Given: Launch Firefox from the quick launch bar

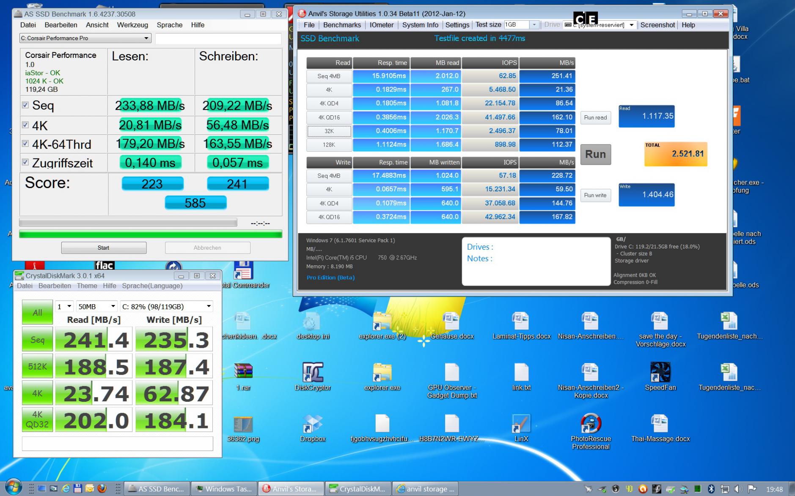Looking at the screenshot, I should [102, 489].
